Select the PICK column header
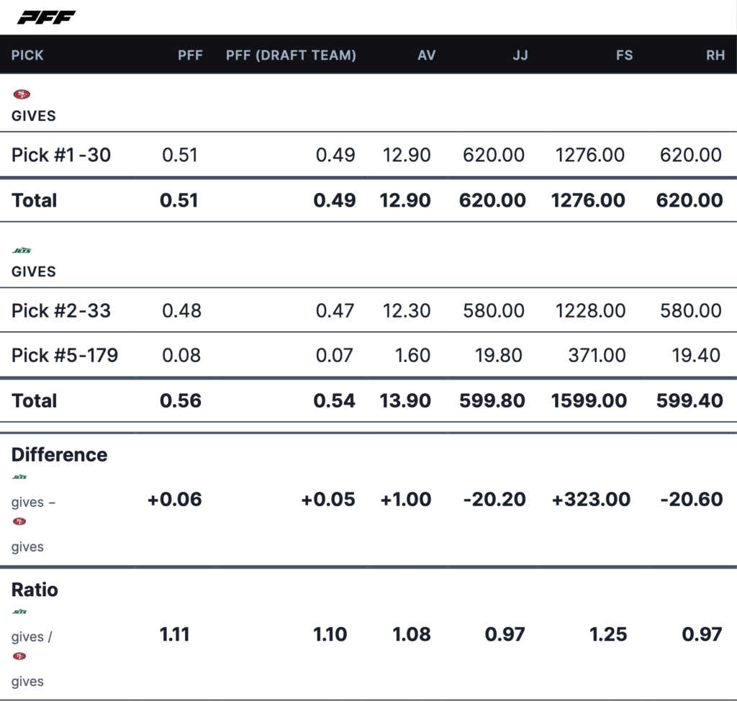 27,55
